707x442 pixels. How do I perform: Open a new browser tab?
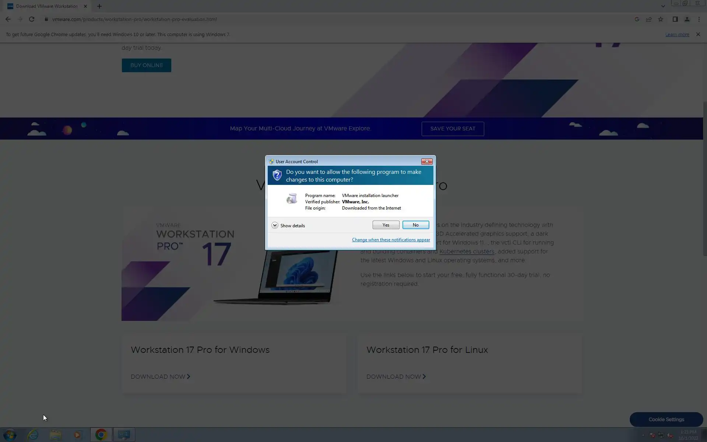99,6
